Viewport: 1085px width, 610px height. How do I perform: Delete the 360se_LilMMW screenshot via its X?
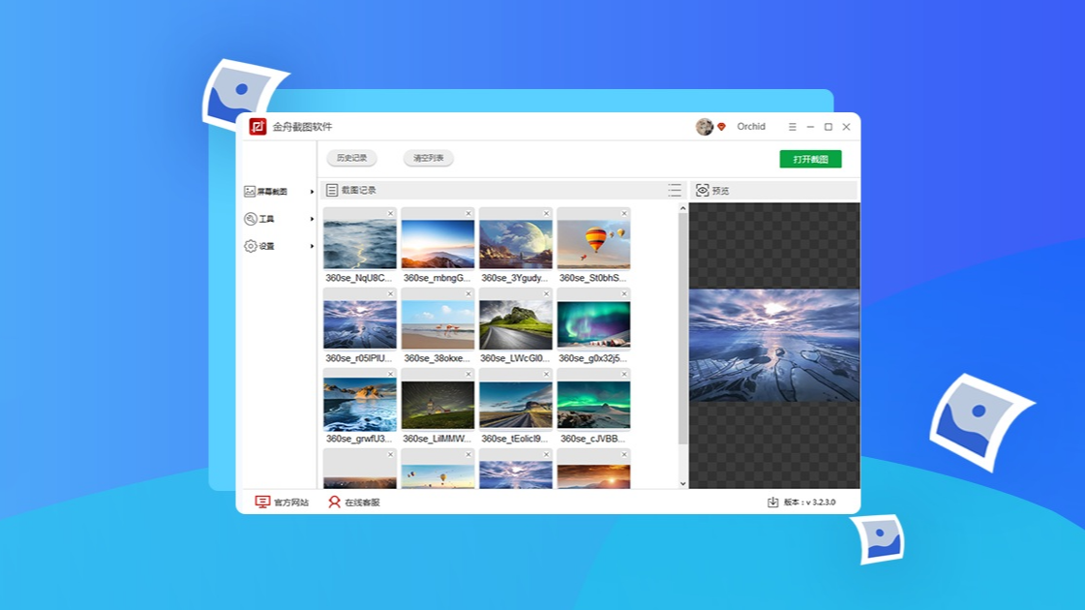(468, 374)
